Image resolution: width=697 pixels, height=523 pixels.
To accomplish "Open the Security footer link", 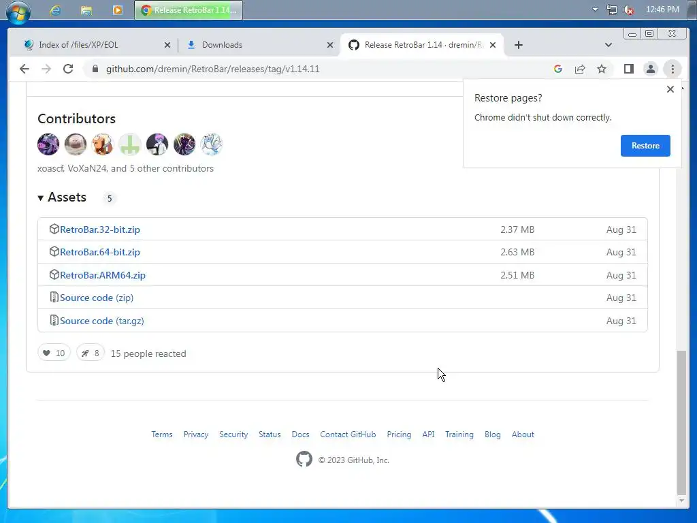I will 233,434.
